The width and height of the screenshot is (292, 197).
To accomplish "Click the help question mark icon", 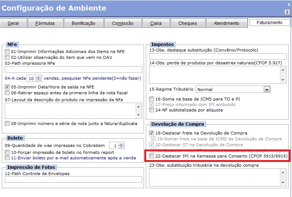I will pyautogui.click(x=287, y=12).
